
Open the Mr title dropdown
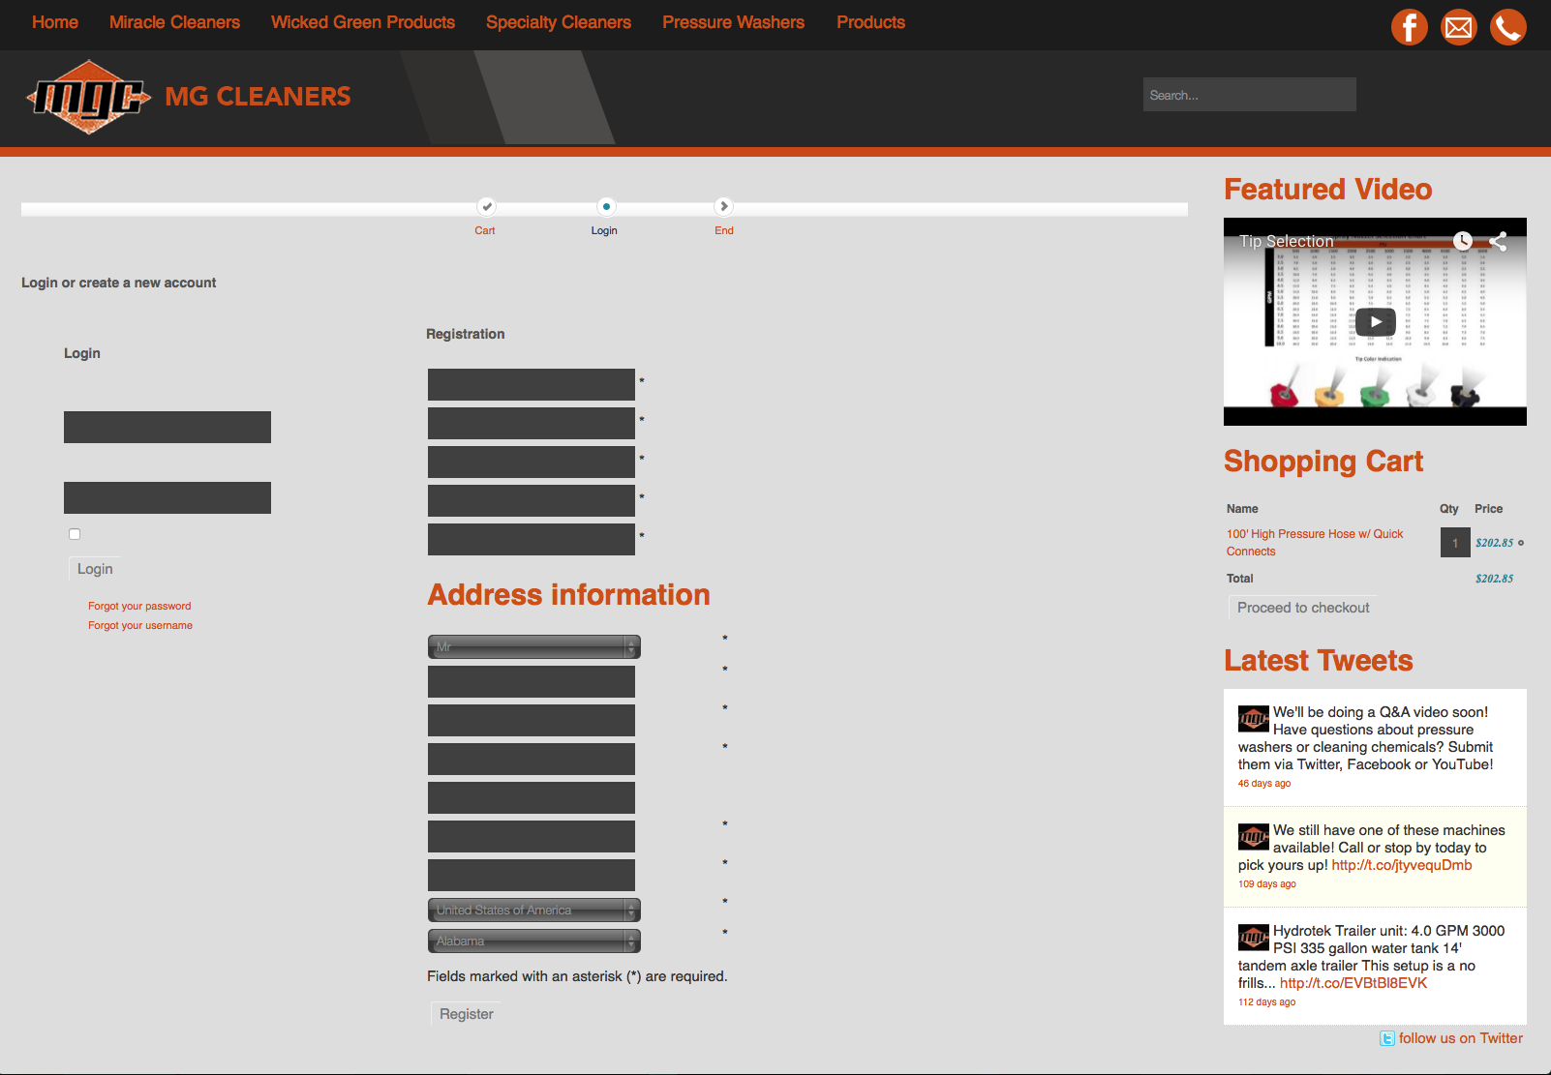click(x=534, y=646)
